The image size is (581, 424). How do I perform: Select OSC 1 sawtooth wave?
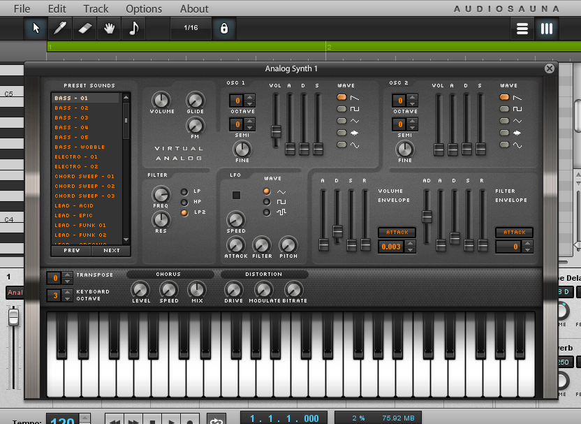(341, 97)
